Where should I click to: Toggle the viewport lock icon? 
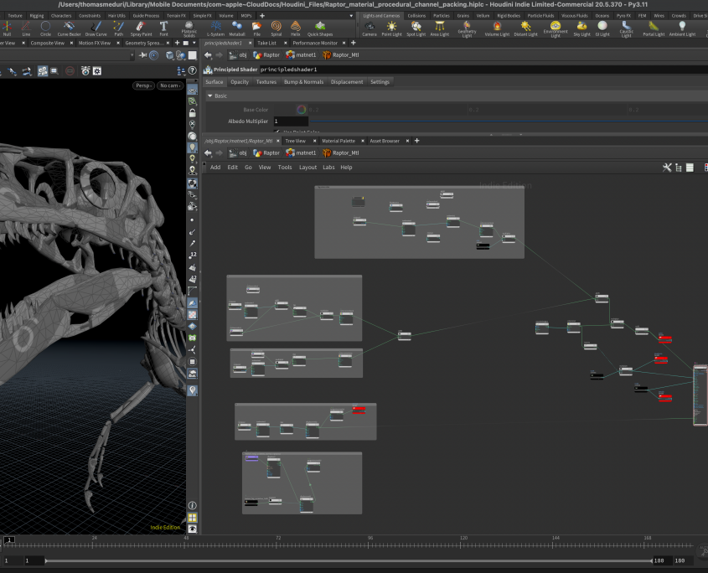pyautogui.click(x=193, y=112)
